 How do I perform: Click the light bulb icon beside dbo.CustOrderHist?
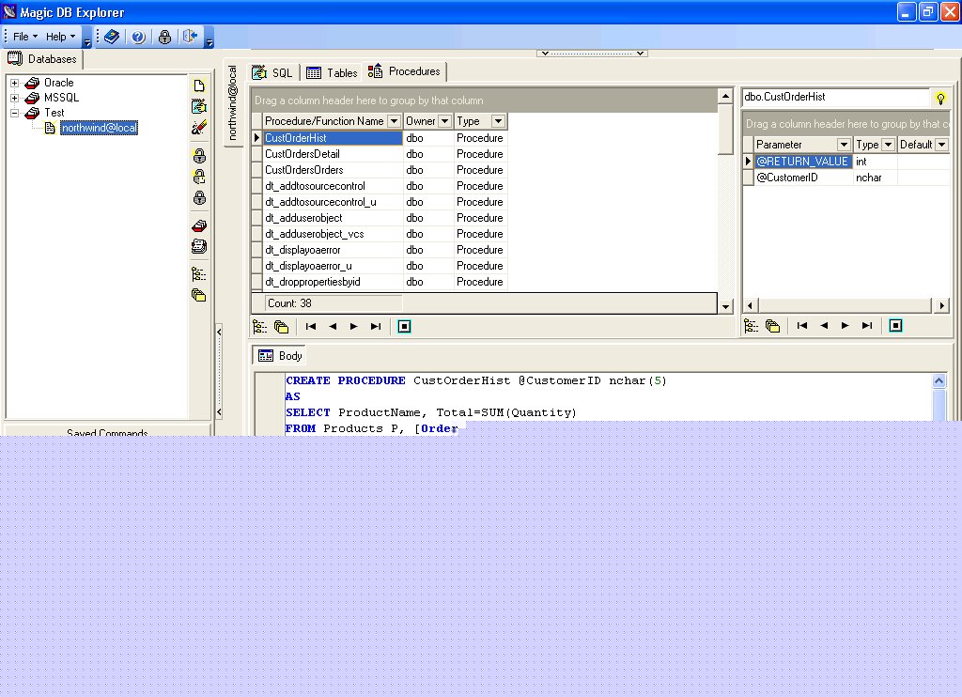(939, 99)
